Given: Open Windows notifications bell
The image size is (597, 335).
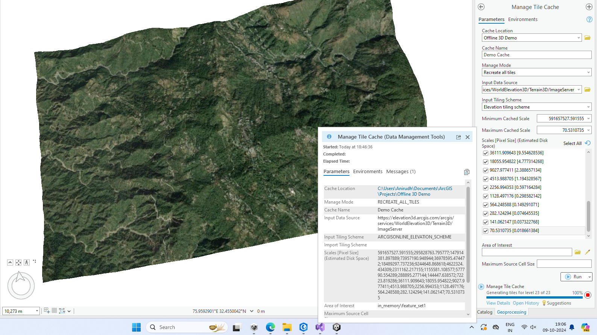Looking at the screenshot, I should (x=572, y=327).
